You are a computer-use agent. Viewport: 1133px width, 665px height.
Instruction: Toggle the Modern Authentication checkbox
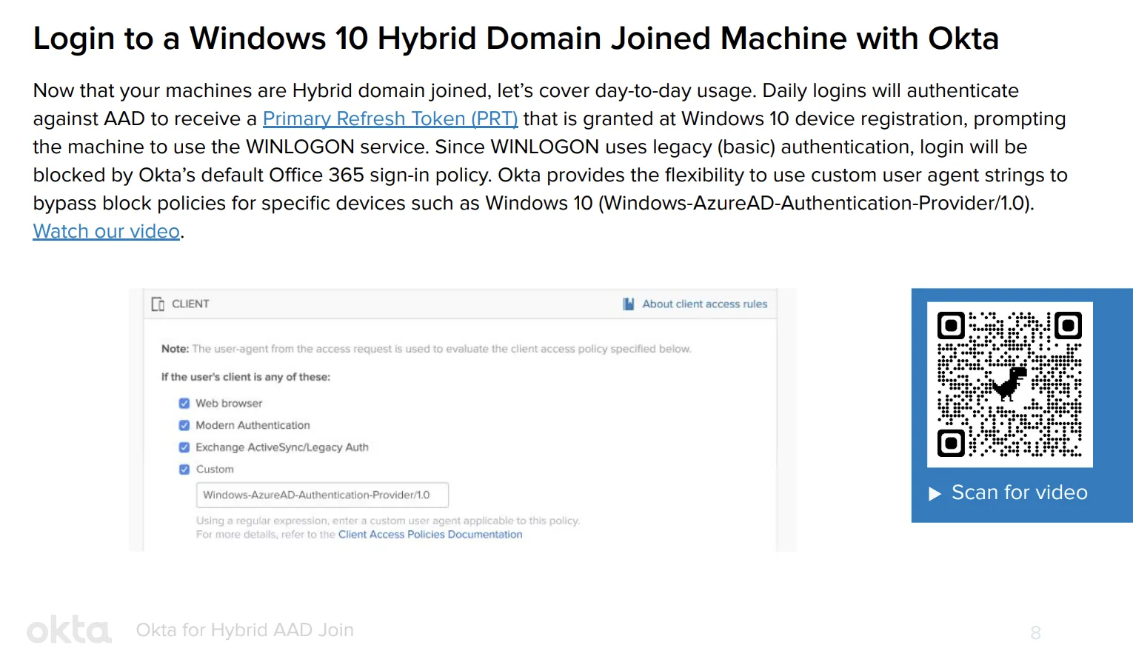[184, 425]
